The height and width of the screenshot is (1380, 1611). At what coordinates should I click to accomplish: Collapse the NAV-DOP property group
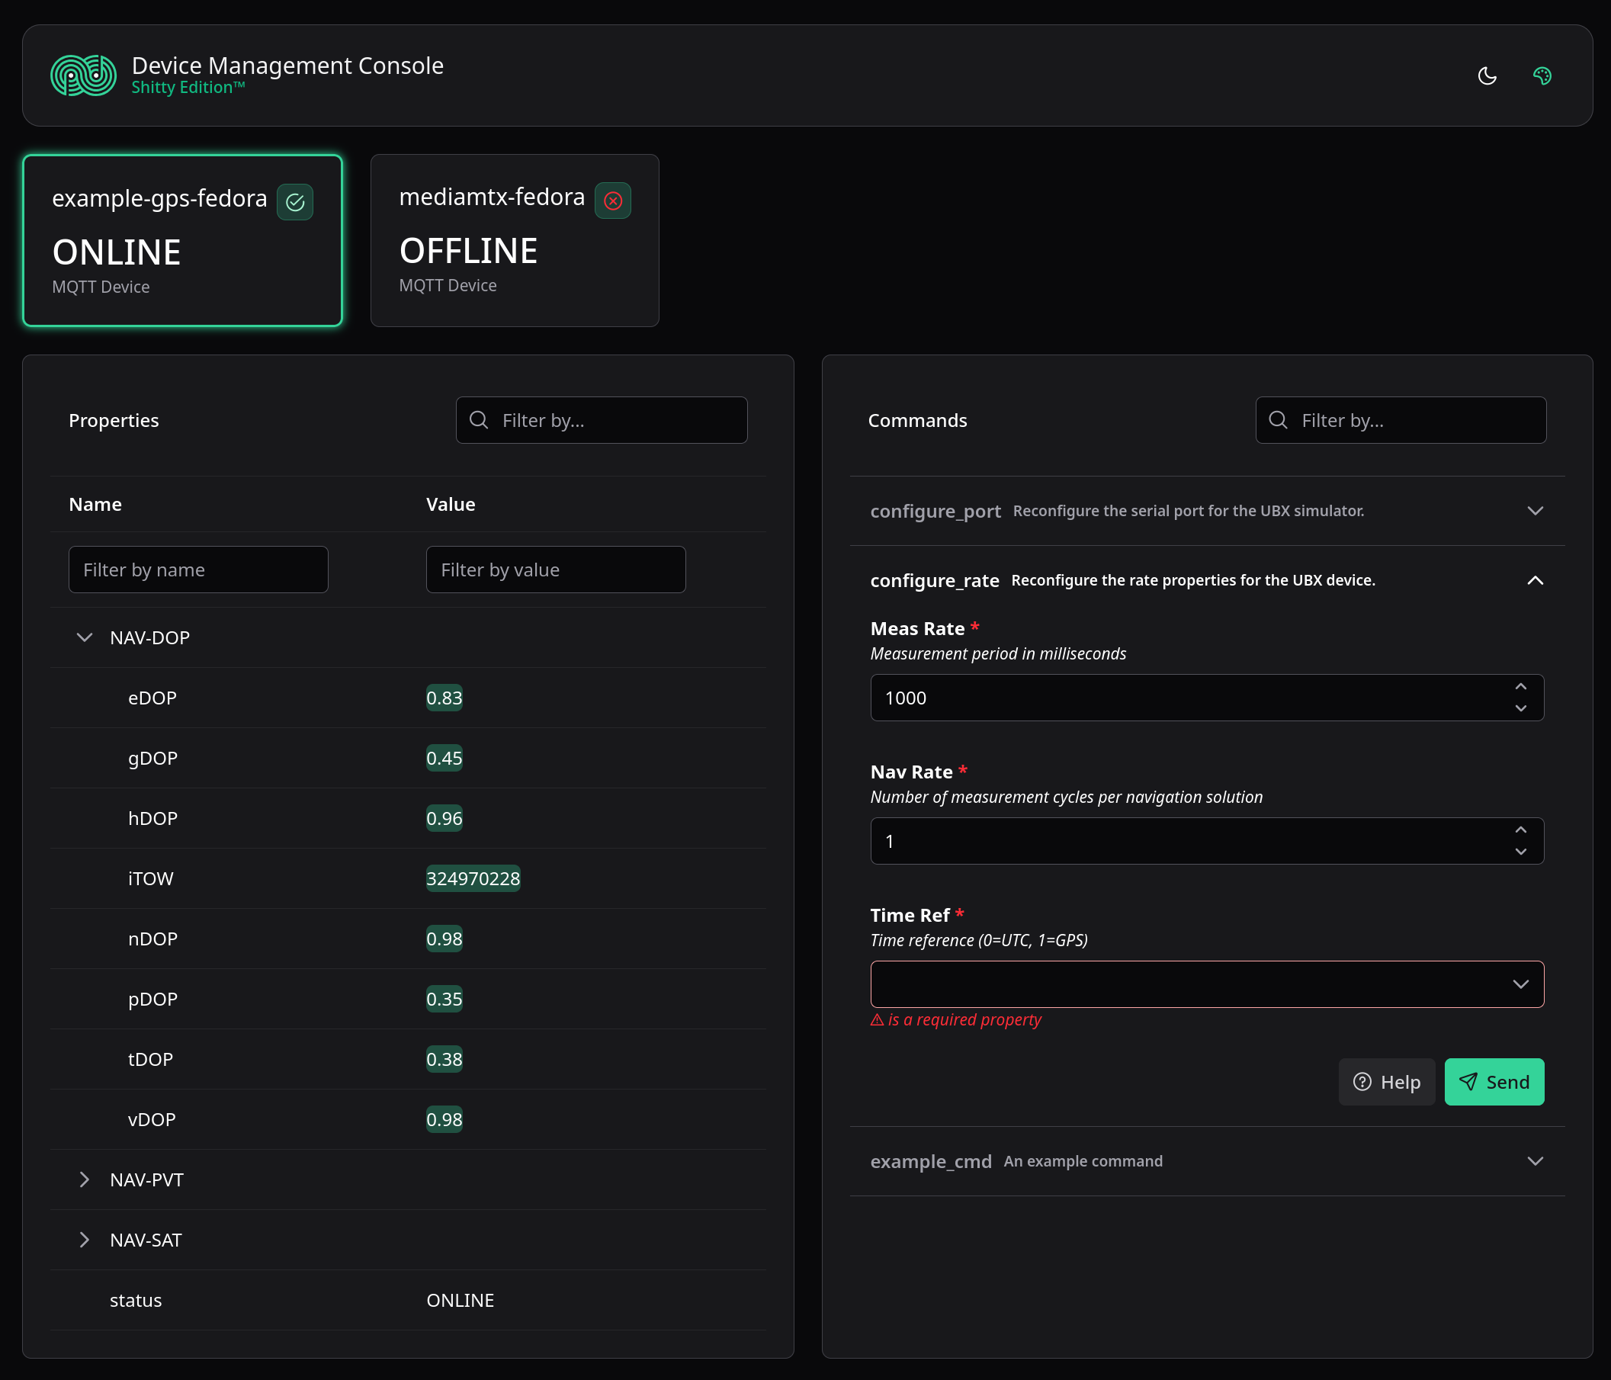84,637
